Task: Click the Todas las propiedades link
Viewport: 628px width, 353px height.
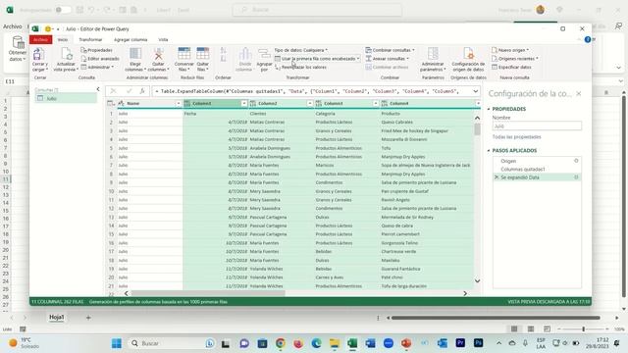Action: point(516,137)
